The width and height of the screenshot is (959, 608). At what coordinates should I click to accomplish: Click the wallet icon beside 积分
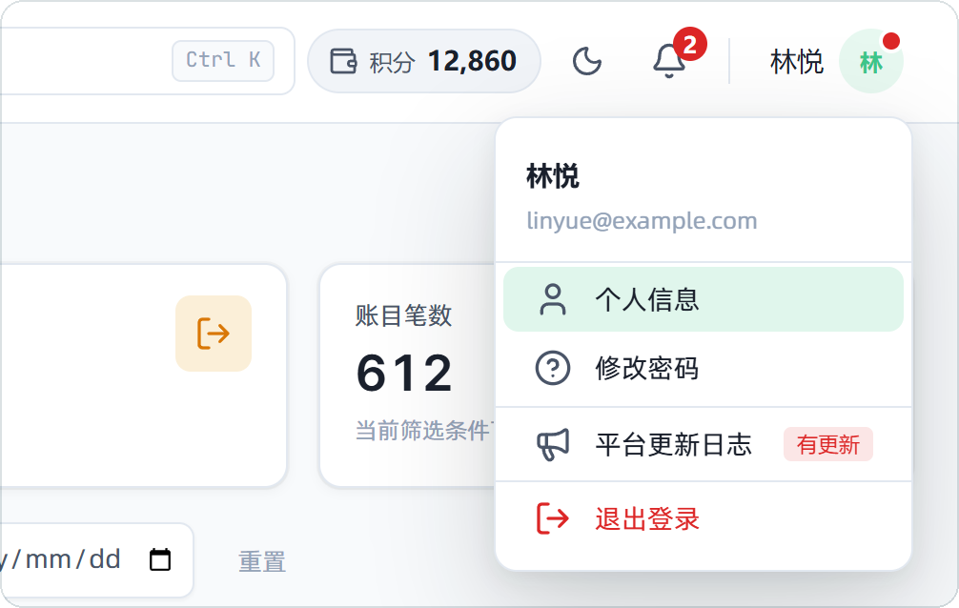(x=343, y=61)
